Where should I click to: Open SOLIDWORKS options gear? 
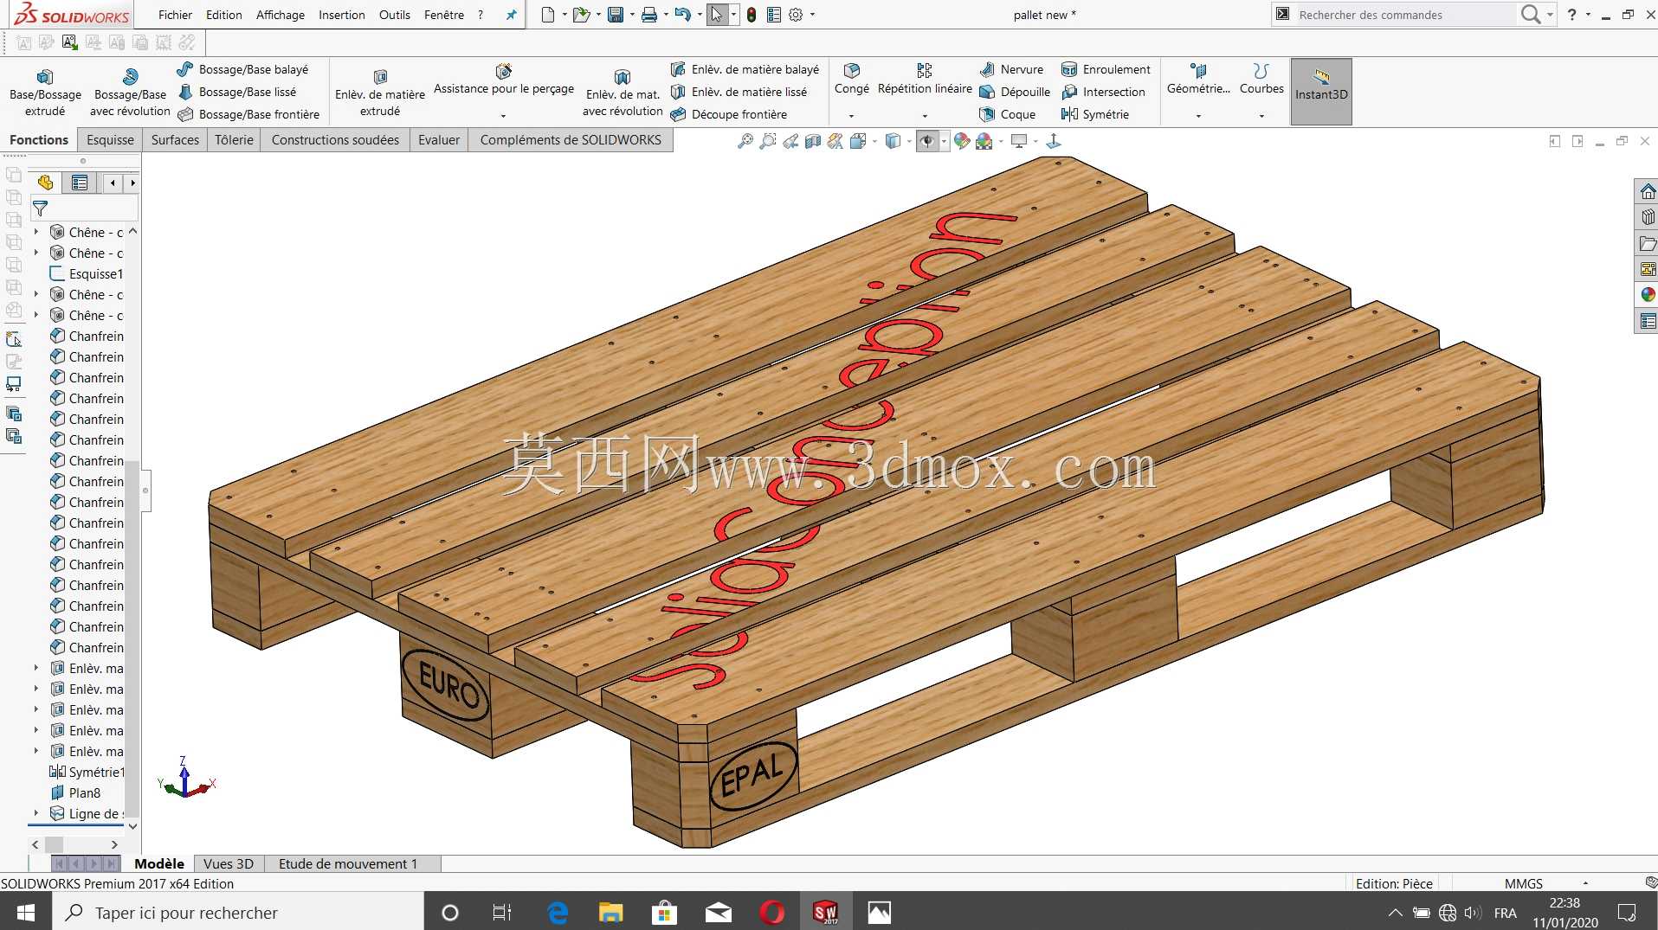796,15
